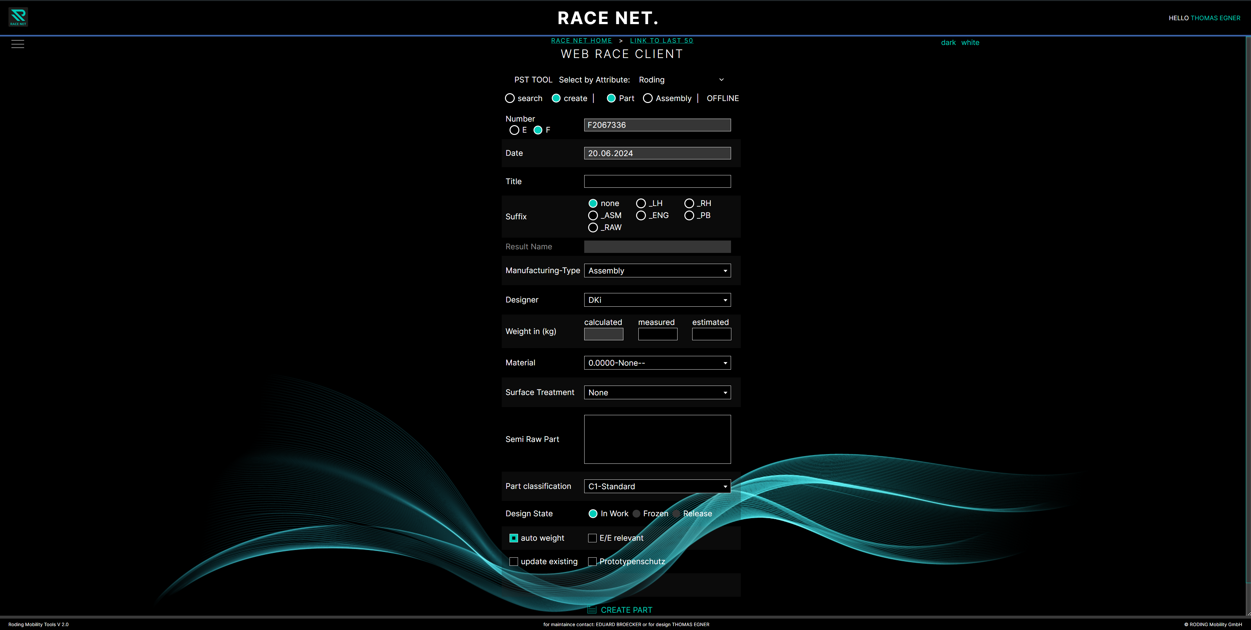Screen dimensions: 1251x630
Task: Check the Prototypenschutz option
Action: coord(592,561)
